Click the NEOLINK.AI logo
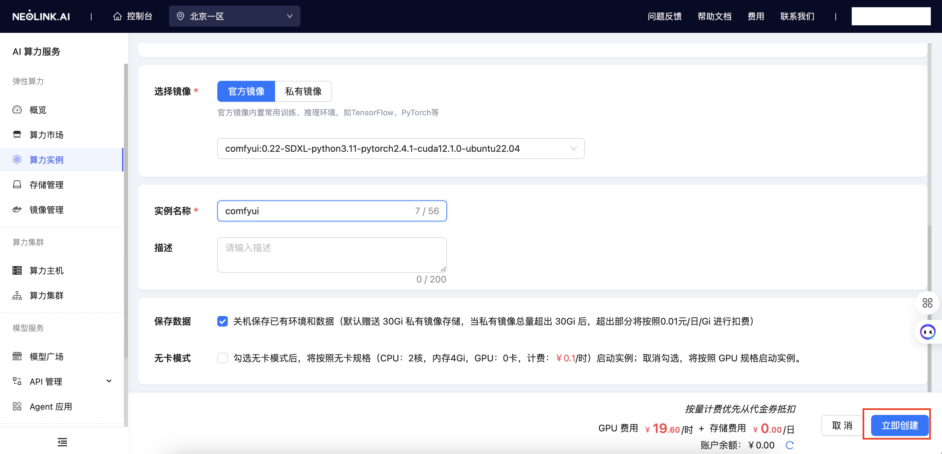The image size is (942, 454). pos(41,16)
